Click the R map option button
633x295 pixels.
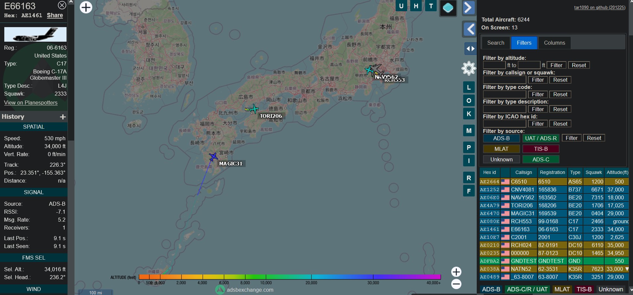point(469,178)
